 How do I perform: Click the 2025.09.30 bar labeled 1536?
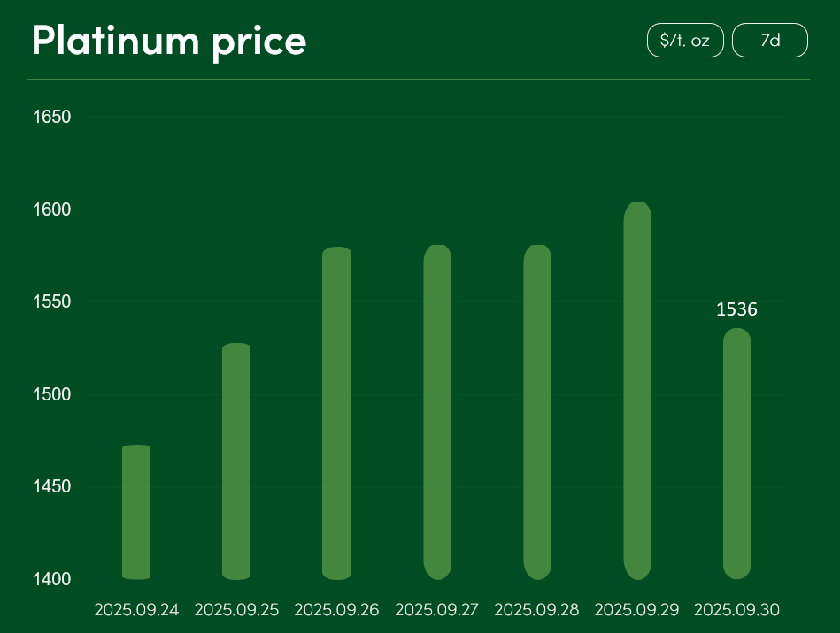736,454
